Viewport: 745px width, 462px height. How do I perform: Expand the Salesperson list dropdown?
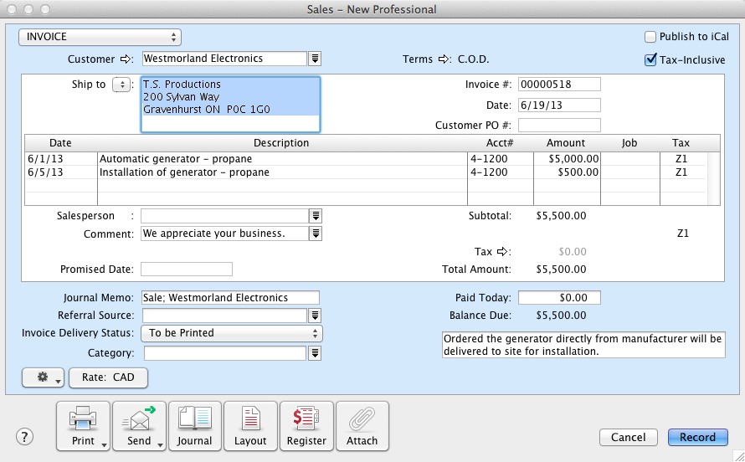316,216
